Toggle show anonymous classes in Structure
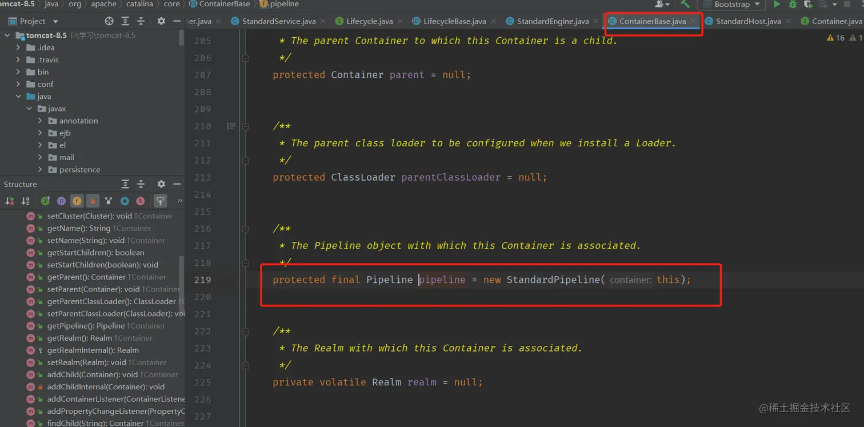Screen dimensions: 864x427 click(x=125, y=201)
